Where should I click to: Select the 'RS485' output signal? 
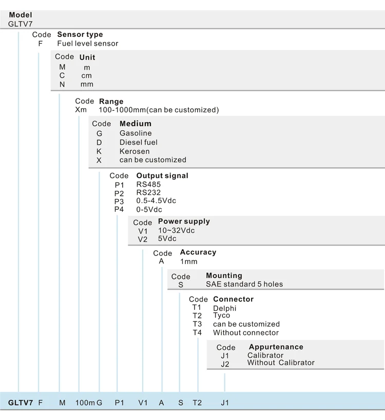tap(148, 184)
